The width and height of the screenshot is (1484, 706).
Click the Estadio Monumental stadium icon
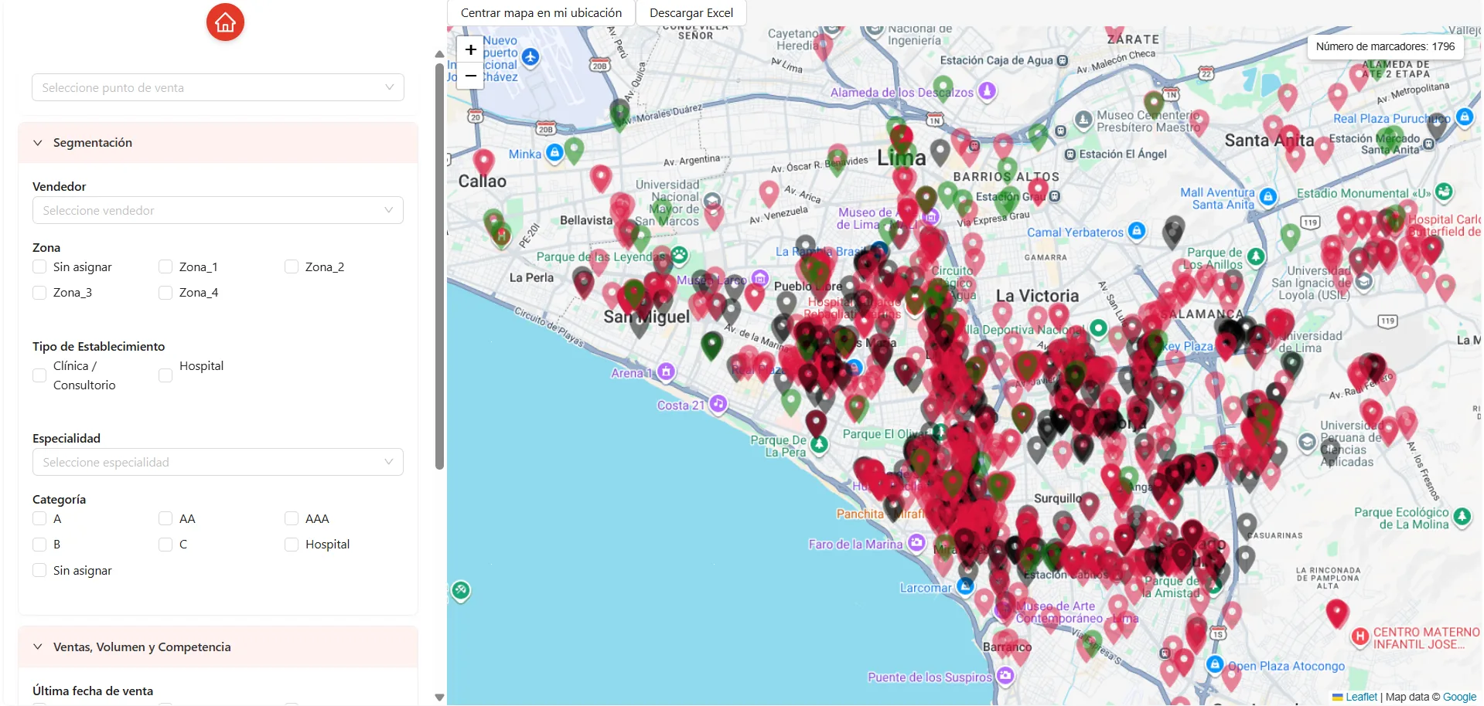[x=1444, y=192]
